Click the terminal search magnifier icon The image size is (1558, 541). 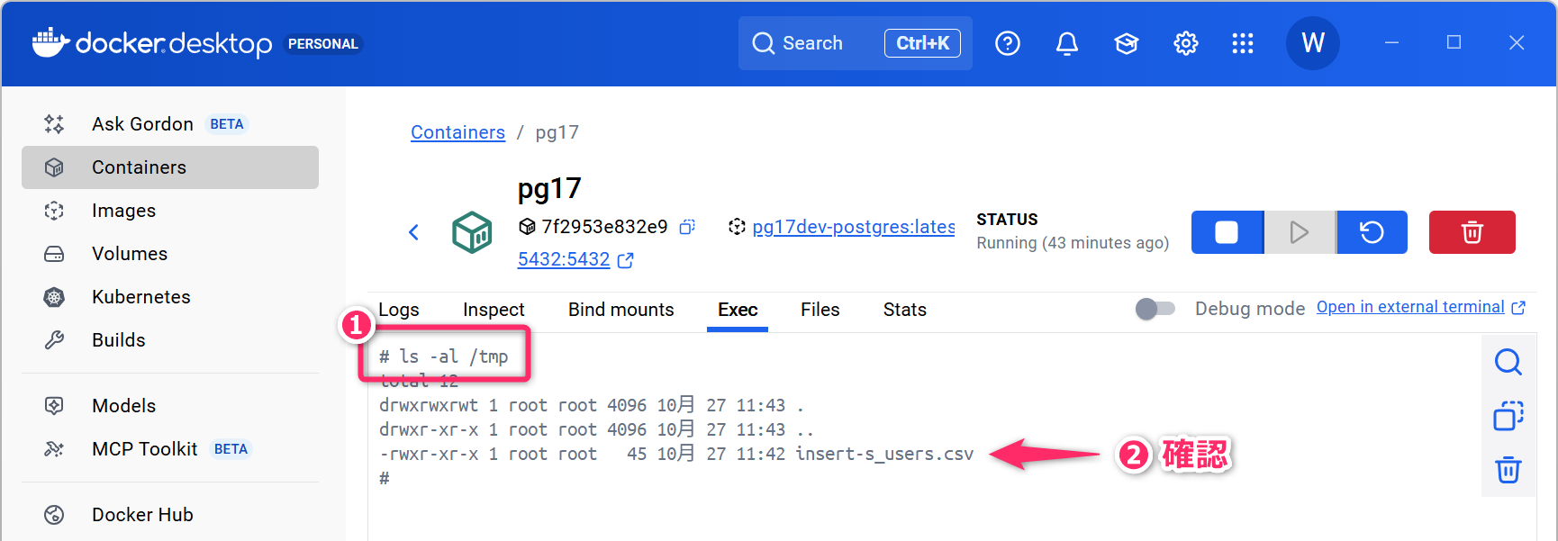[x=1508, y=362]
